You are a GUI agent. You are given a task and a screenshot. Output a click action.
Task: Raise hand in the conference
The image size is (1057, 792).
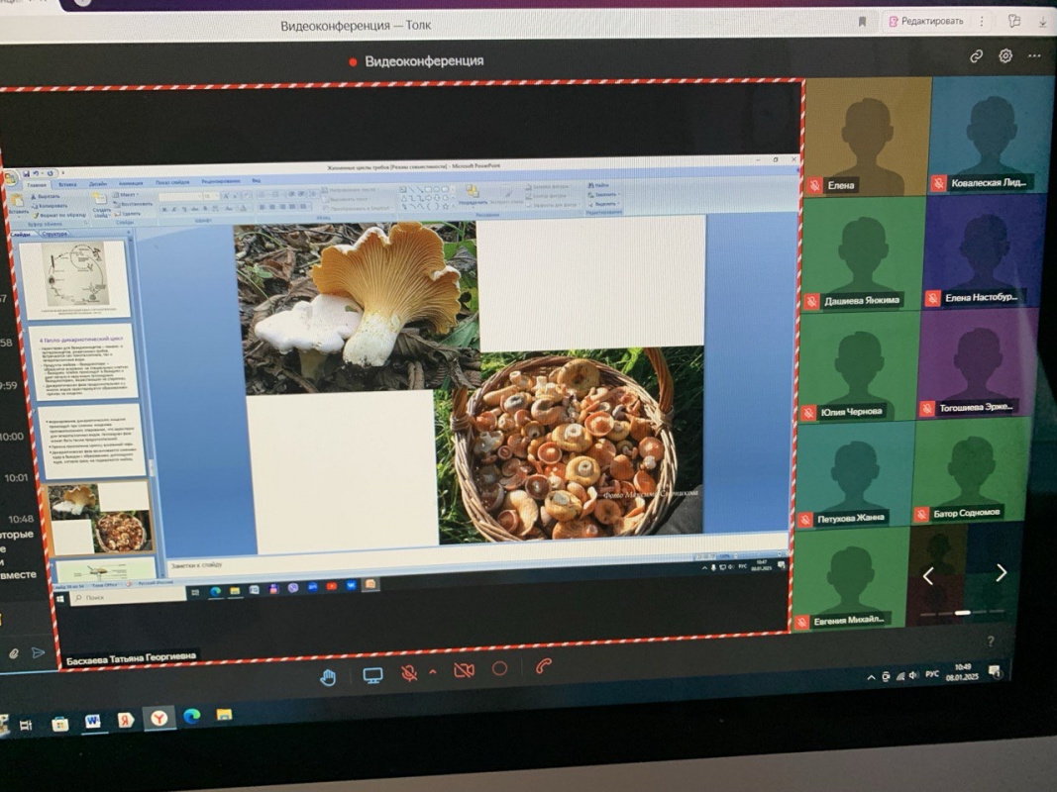pos(328,676)
